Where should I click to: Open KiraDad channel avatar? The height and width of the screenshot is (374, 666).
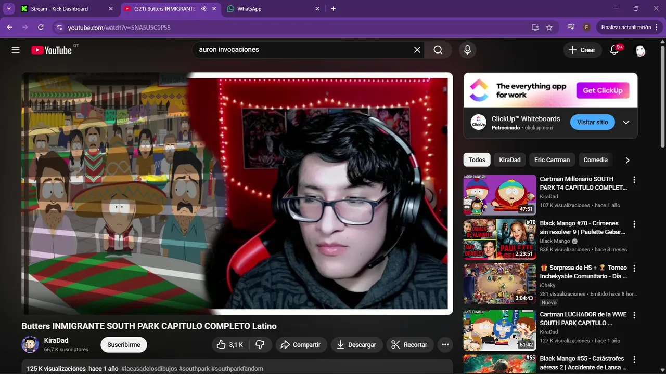point(30,344)
